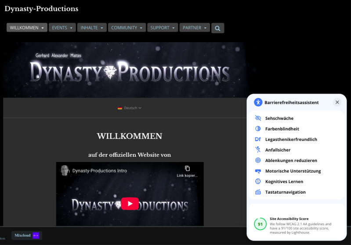Open the EVENTS menu
Screen dimensions: 351x245
(x=62, y=28)
